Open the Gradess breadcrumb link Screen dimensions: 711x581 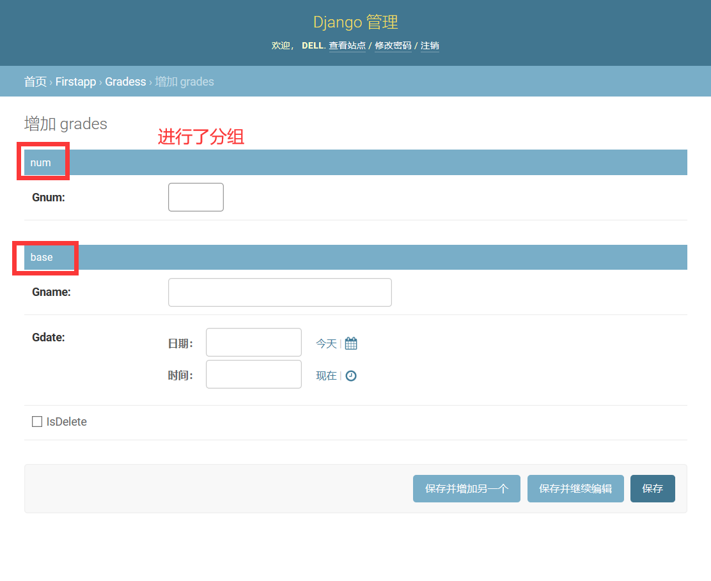[125, 82]
